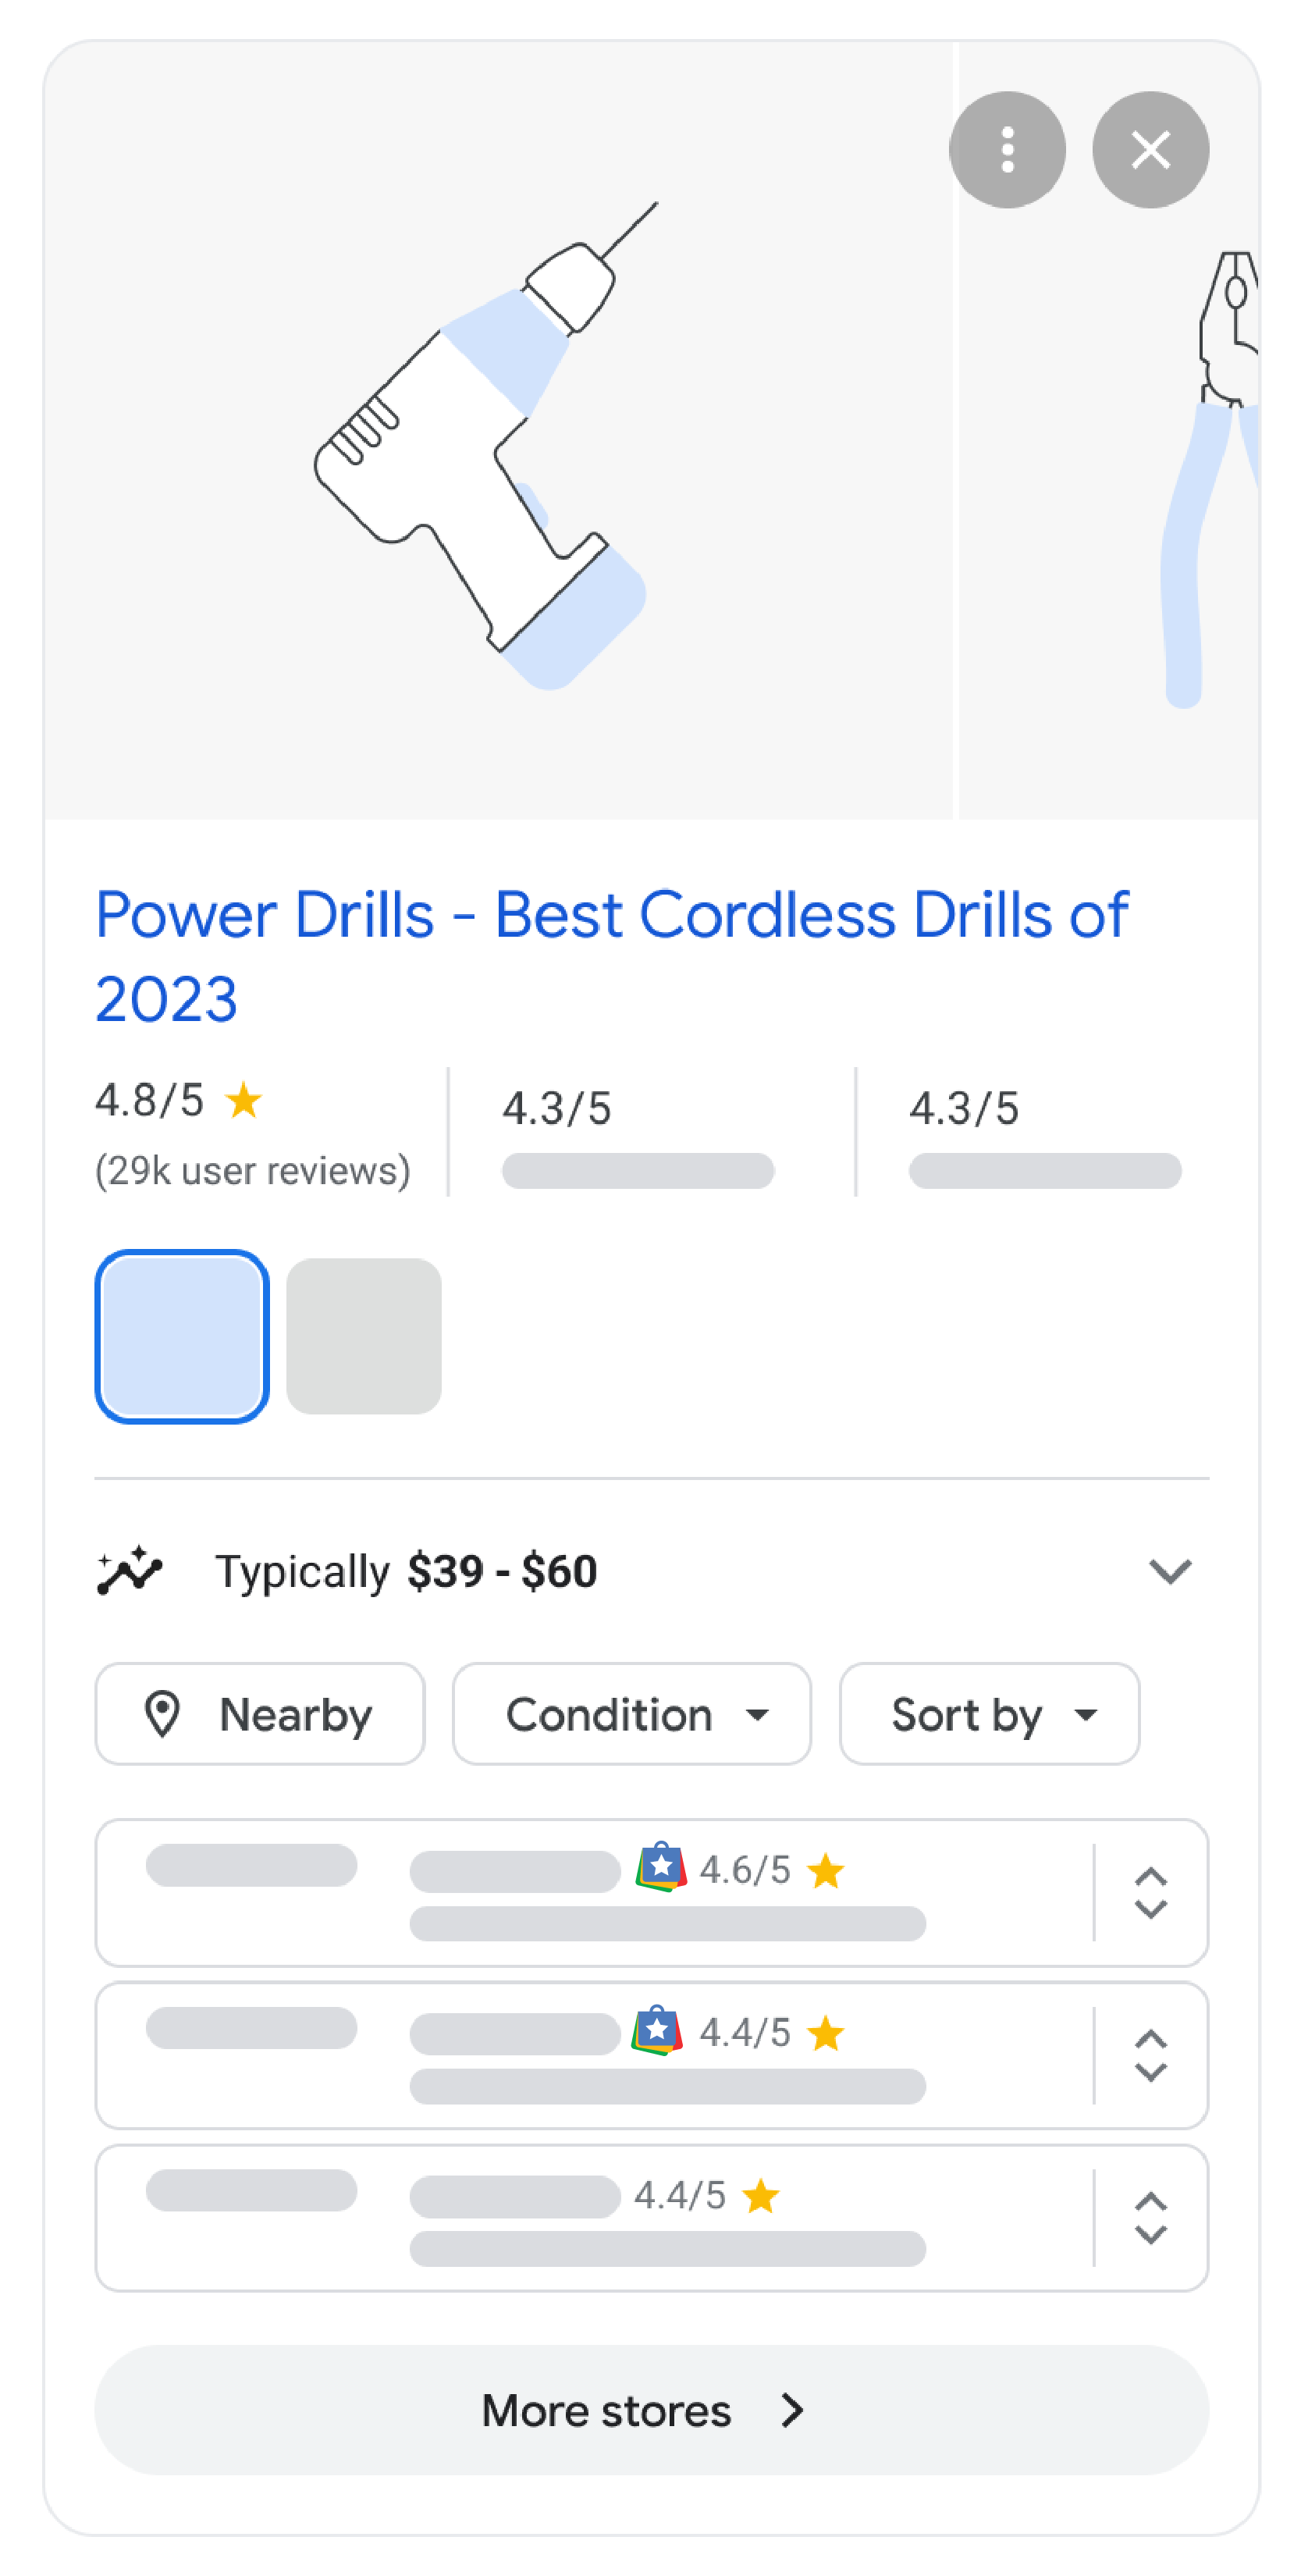Open the Sort by dropdown
This screenshot has width=1301, height=2576.
point(988,1714)
